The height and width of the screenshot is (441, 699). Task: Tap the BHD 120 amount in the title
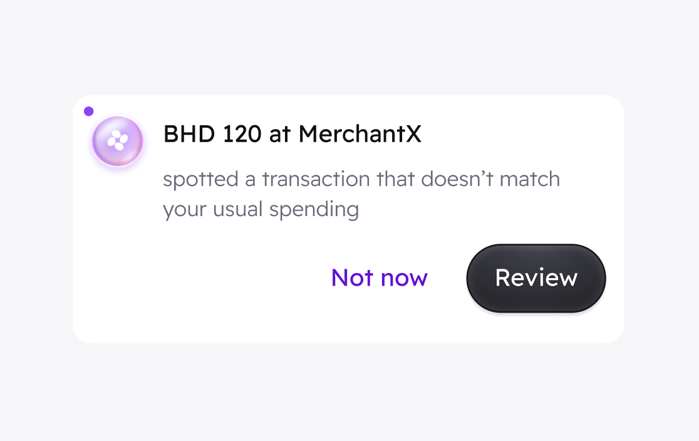[x=212, y=134]
